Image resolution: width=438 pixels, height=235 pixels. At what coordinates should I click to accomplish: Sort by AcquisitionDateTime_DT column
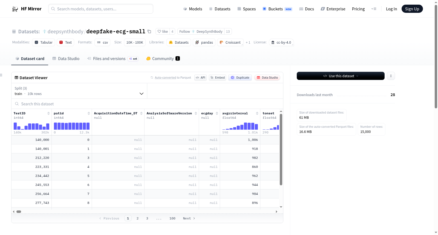[x=141, y=113]
